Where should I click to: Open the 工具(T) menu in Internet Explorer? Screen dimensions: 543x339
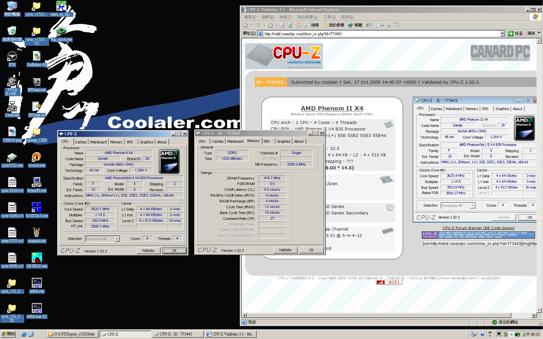(329, 17)
